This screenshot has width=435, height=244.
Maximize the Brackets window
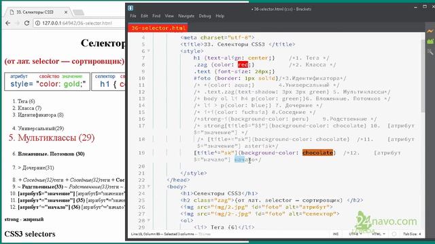tap(425, 7)
